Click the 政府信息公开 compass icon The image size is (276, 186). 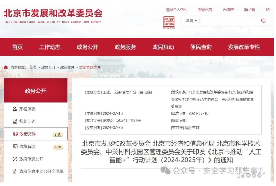14,159
